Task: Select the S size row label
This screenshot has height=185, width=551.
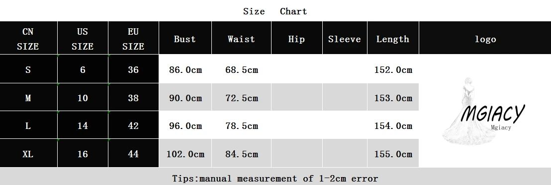Action: (x=28, y=69)
